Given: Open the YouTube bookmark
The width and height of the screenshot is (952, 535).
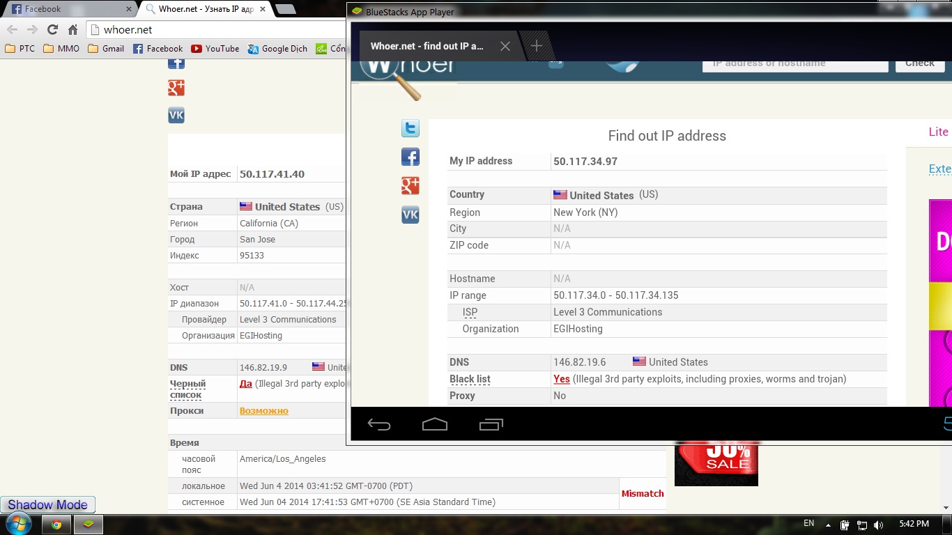Looking at the screenshot, I should pyautogui.click(x=215, y=49).
